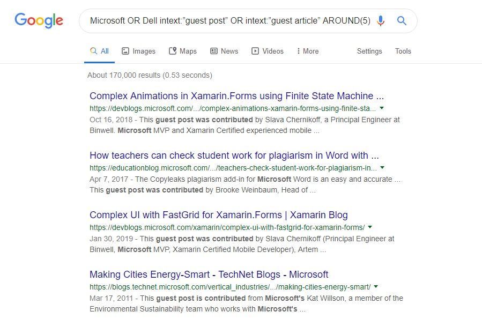Open Complex Animations in Xamarin.Forms result
Viewport: 482px width, 319px height.
coord(236,96)
